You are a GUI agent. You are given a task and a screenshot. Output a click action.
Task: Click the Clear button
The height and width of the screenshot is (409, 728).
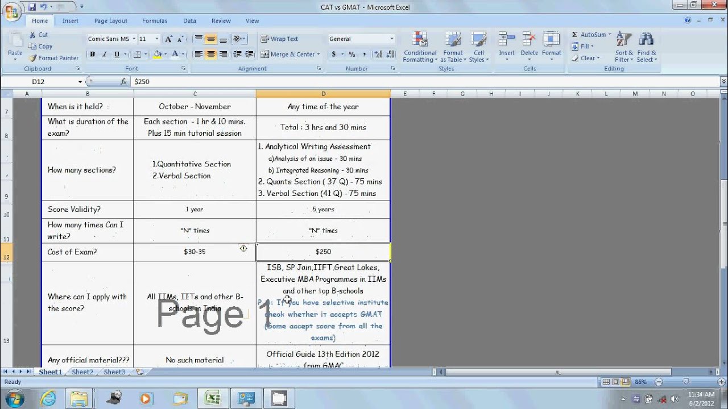coord(585,58)
